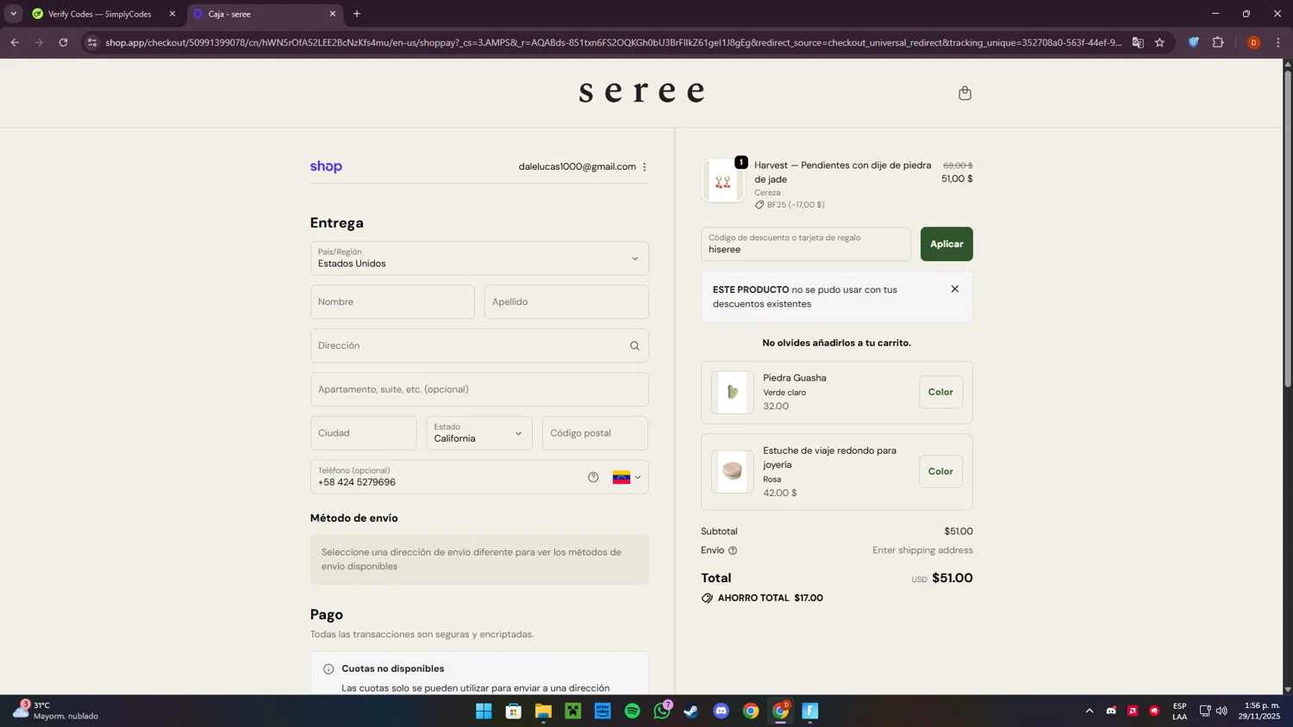Open the shopping bag cart icon
This screenshot has height=727, width=1293.
click(x=965, y=93)
